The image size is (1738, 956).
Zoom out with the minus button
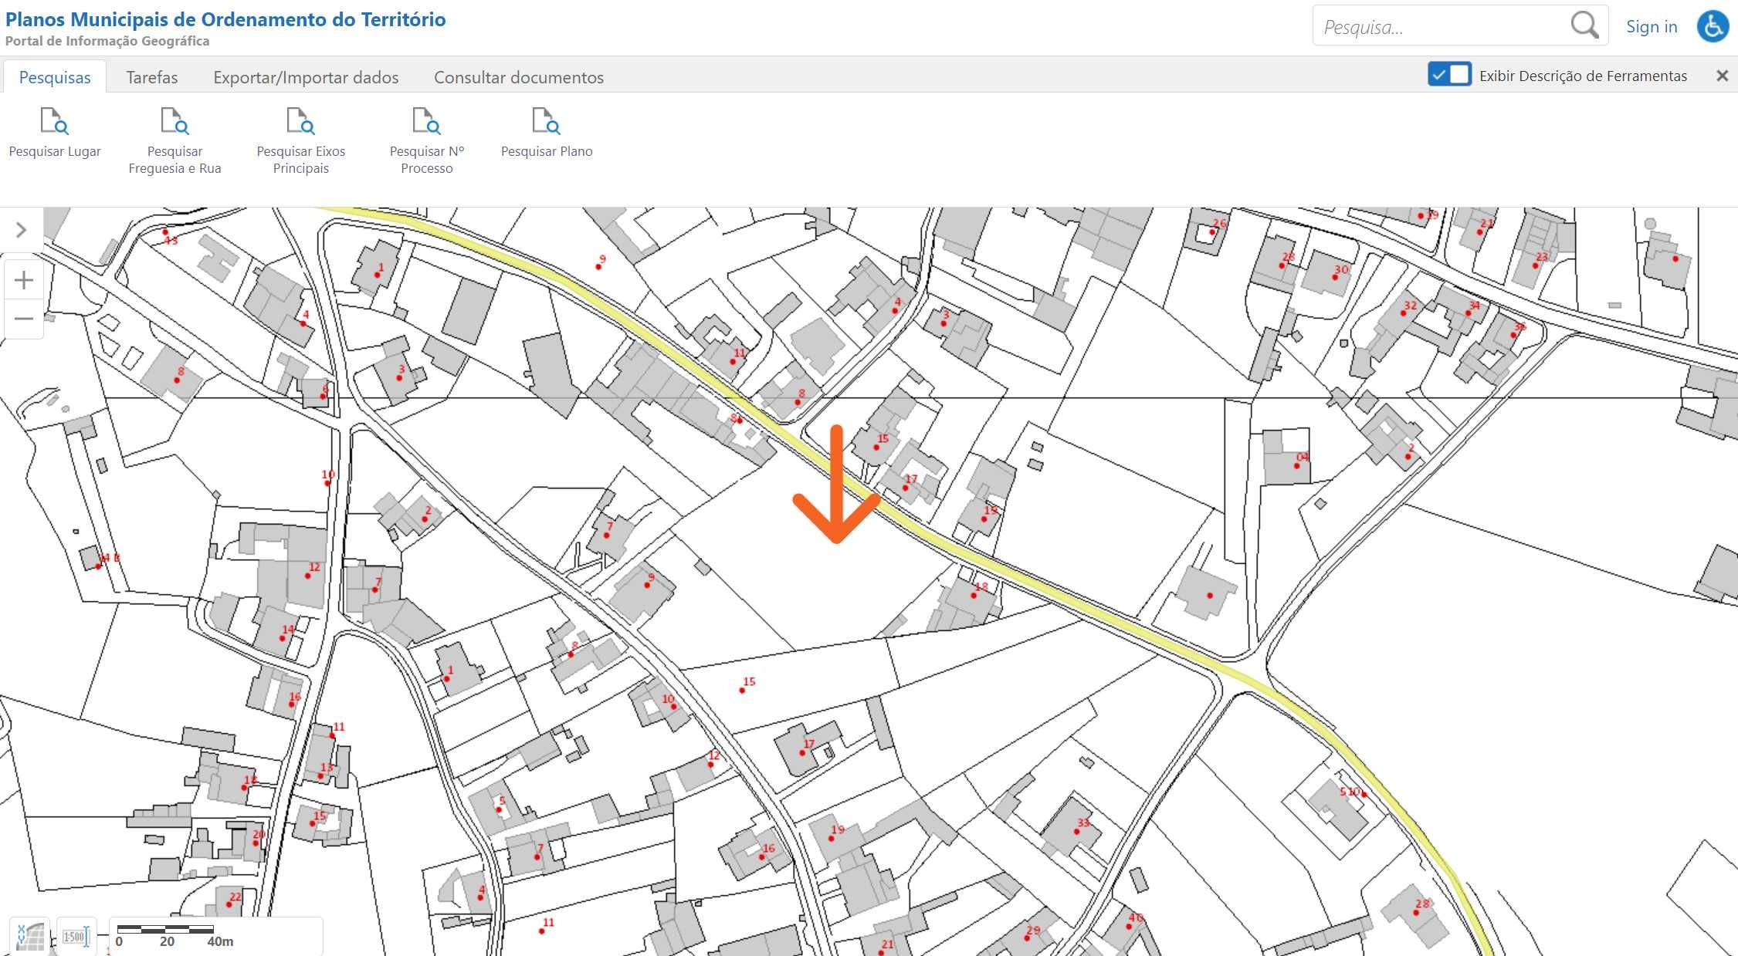click(x=24, y=318)
